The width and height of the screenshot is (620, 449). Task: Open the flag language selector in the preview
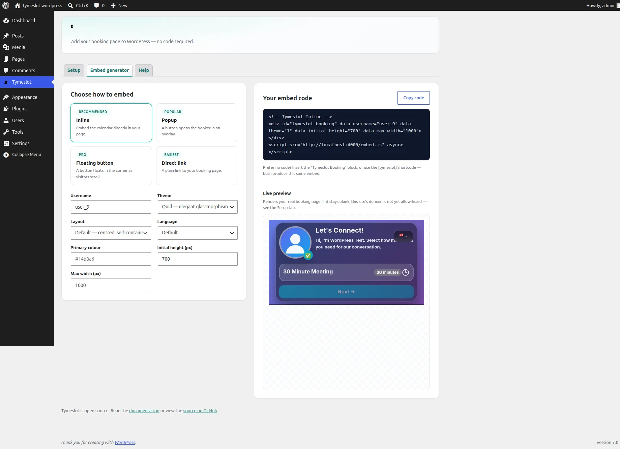[x=403, y=236]
